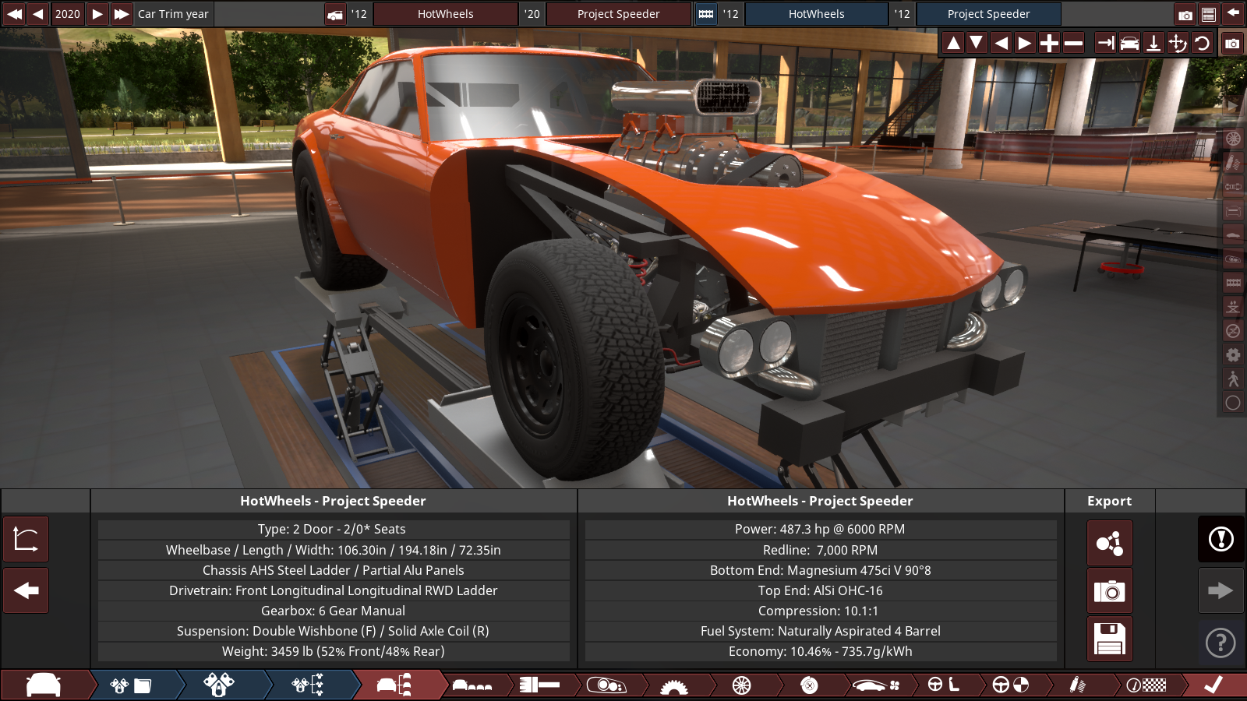Reset the camera with the circular arrow
1247x701 pixels.
(1202, 43)
